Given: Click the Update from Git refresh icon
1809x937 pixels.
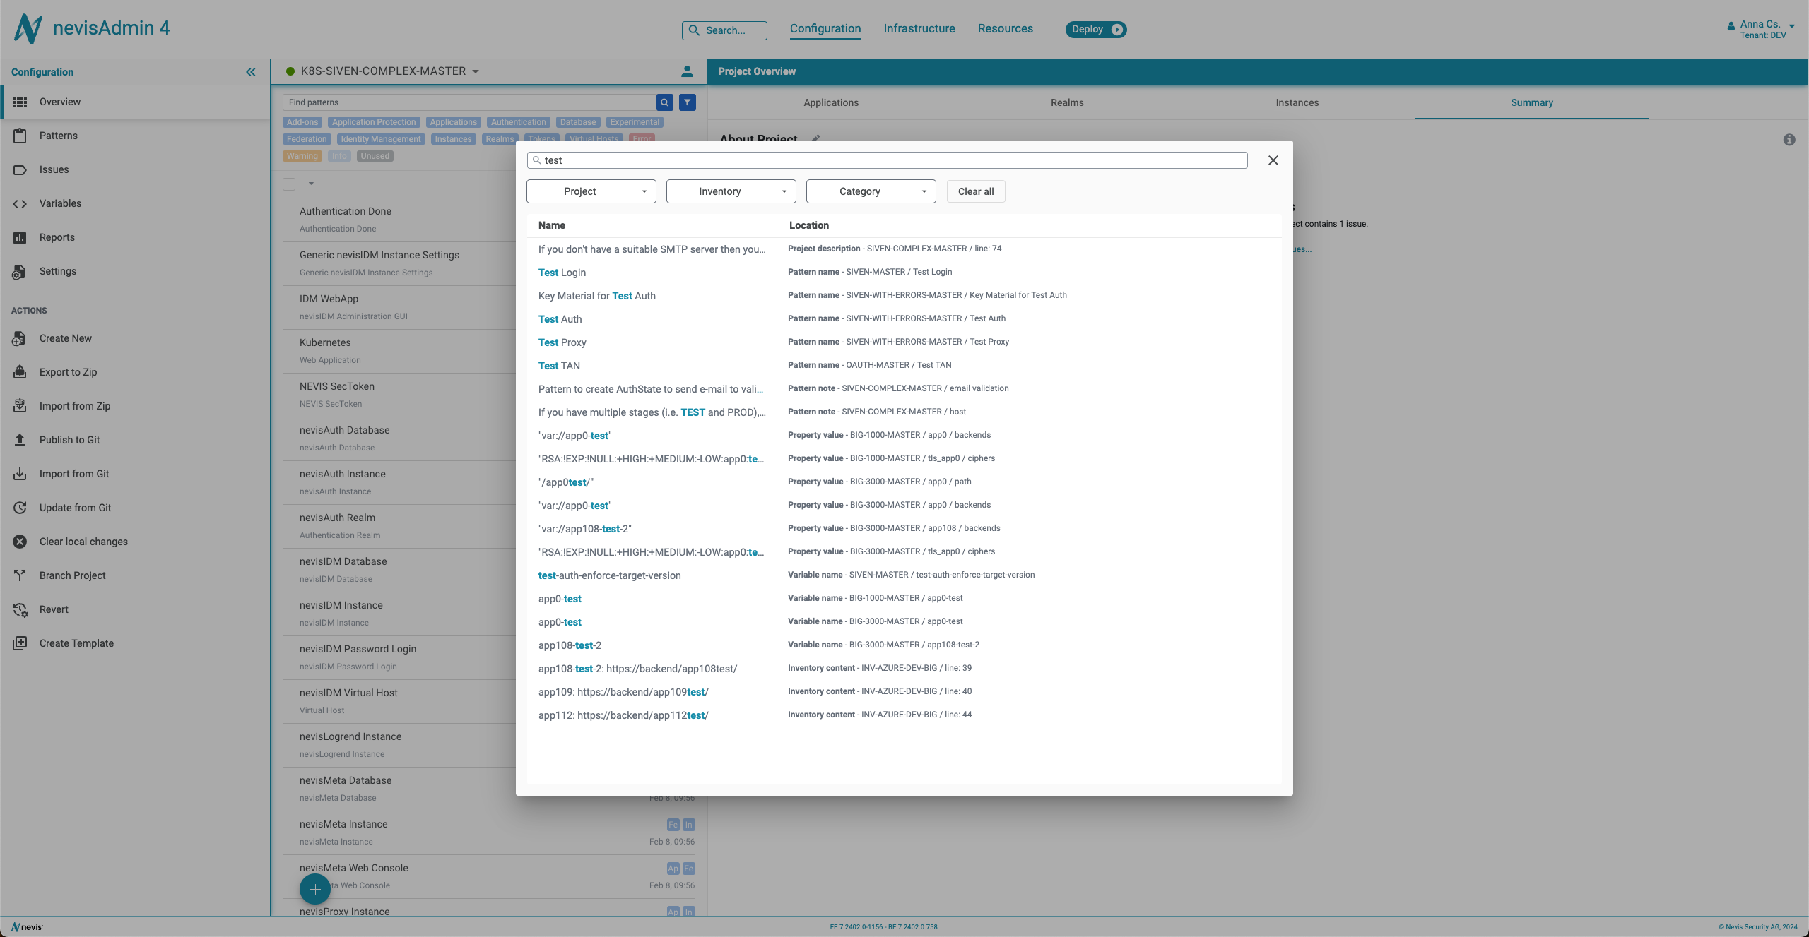Looking at the screenshot, I should 20,508.
